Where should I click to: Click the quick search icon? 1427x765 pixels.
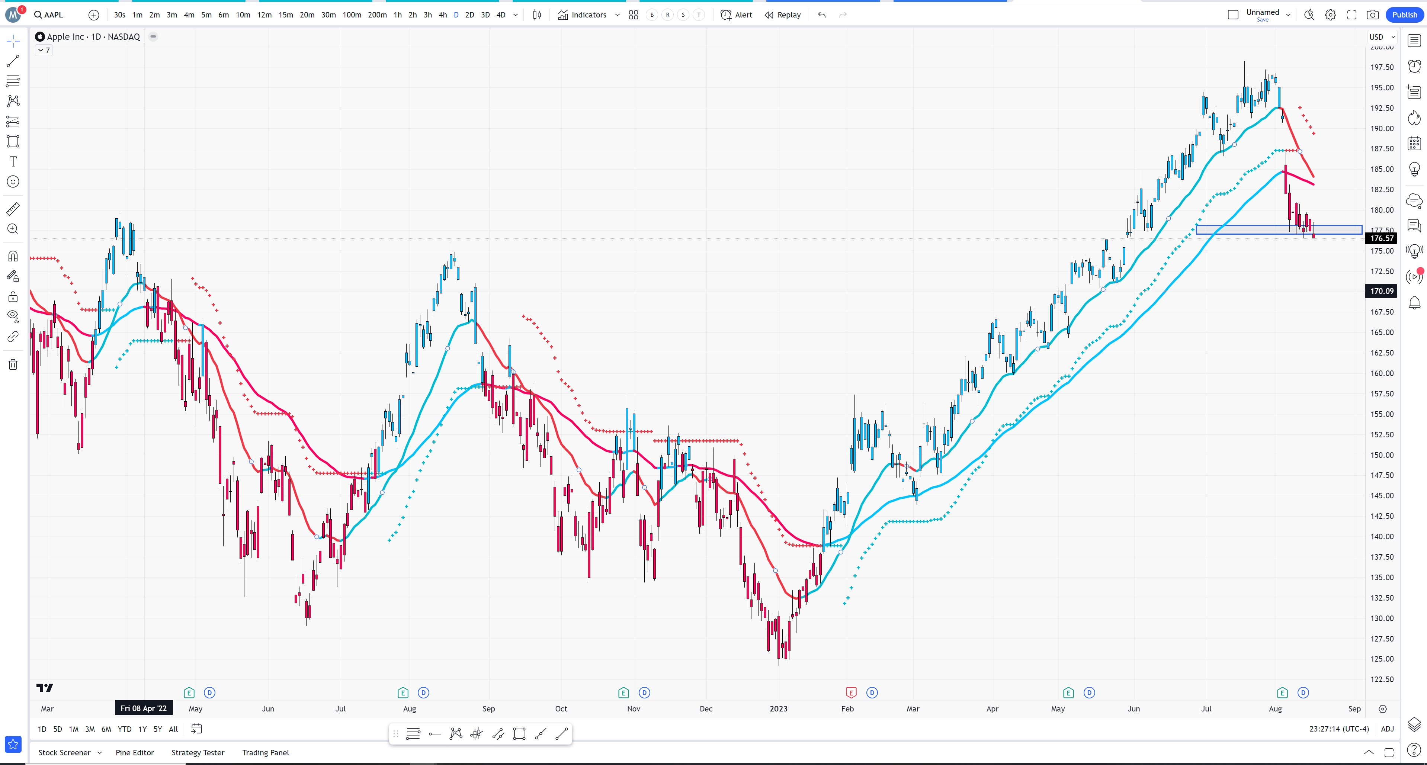pos(1309,15)
